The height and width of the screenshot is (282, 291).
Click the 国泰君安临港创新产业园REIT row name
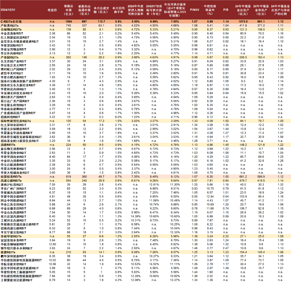point(21,81)
